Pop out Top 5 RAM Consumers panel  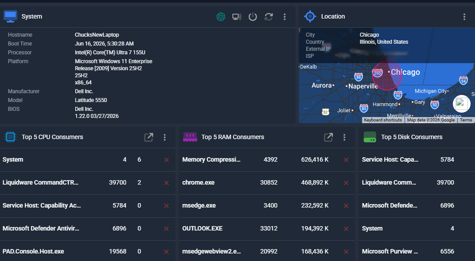point(328,137)
